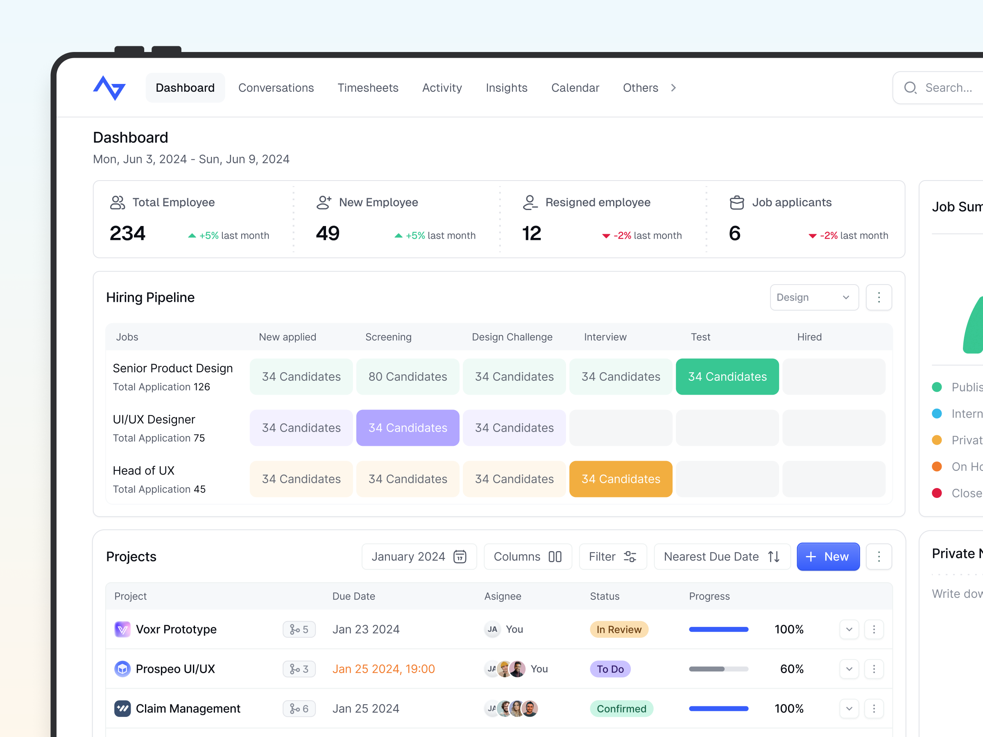This screenshot has height=737, width=983.
Task: Click the Columns layout icon
Action: click(x=555, y=556)
